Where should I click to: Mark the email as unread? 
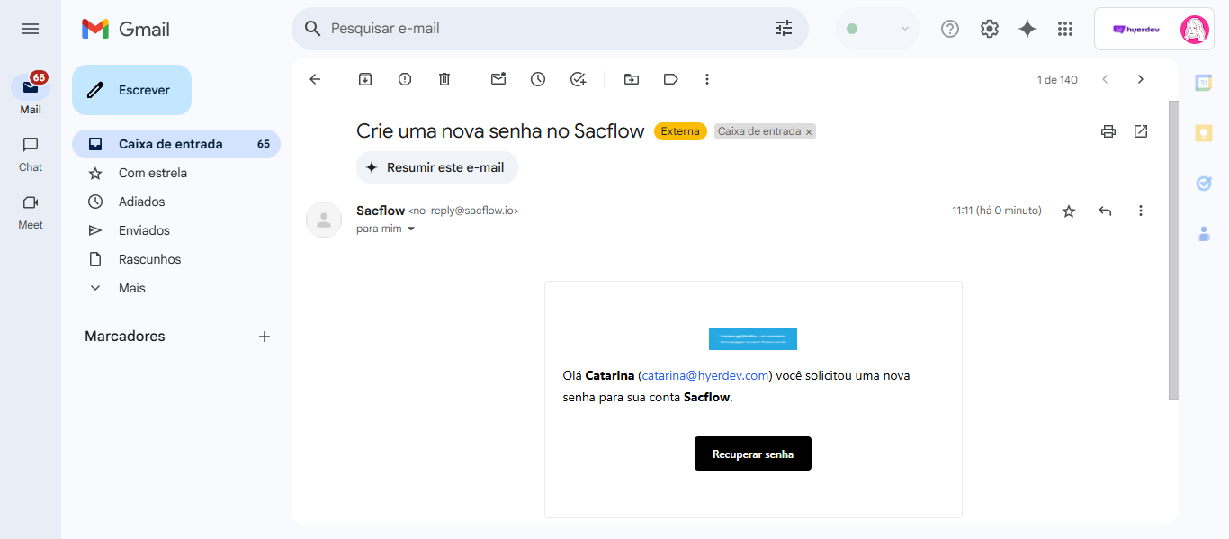pos(498,79)
